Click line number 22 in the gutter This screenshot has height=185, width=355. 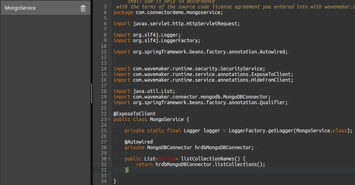[x=104, y=114]
